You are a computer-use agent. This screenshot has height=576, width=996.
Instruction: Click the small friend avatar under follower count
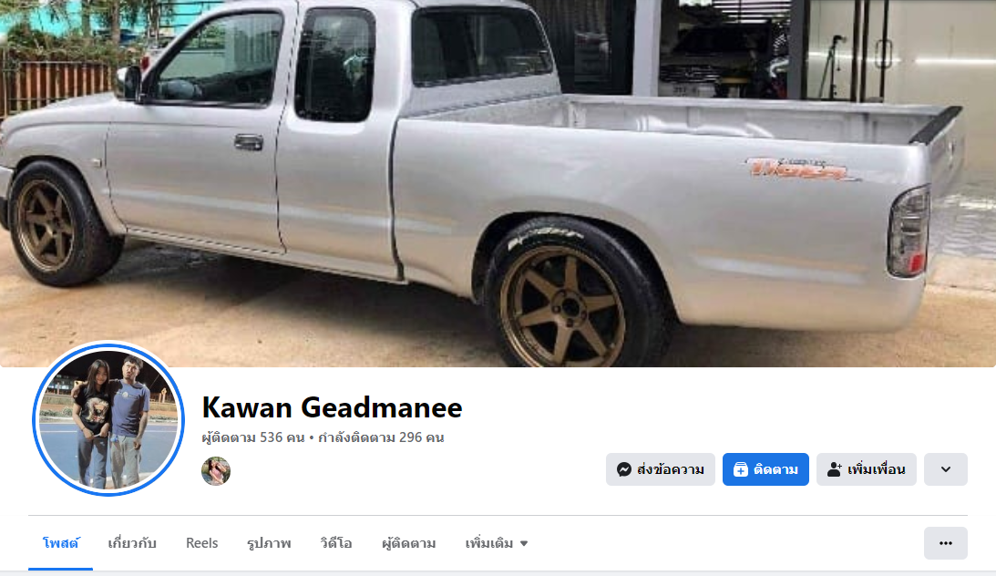pyautogui.click(x=216, y=471)
